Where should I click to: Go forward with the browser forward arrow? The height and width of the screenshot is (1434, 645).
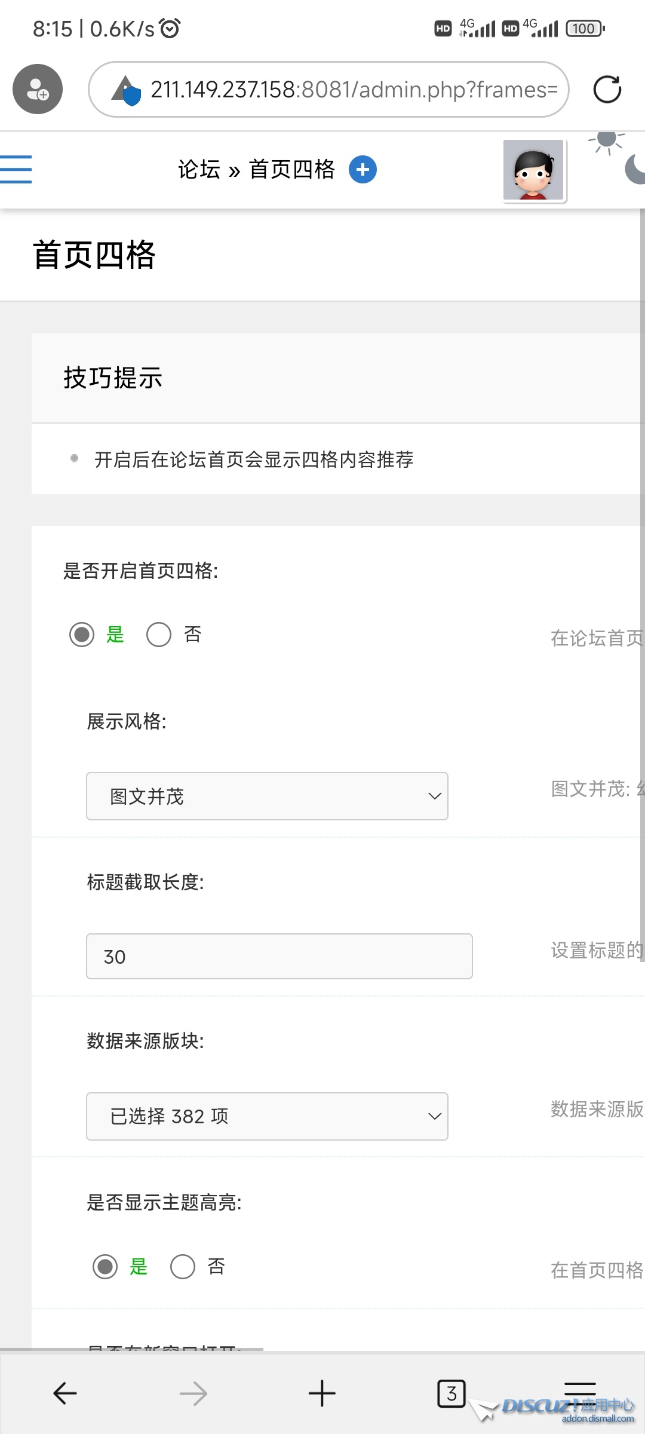(193, 1393)
